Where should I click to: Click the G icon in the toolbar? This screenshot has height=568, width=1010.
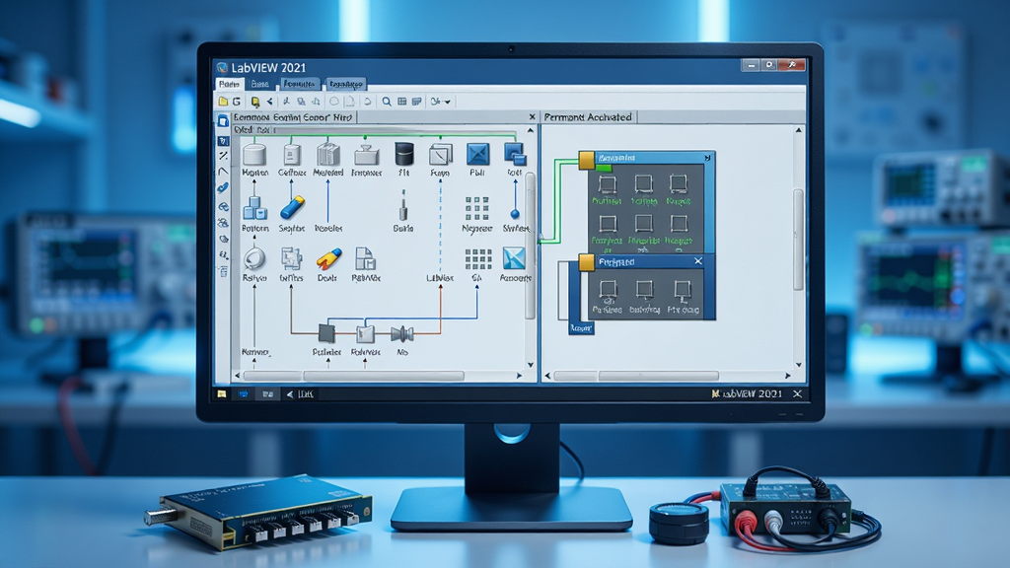(237, 102)
